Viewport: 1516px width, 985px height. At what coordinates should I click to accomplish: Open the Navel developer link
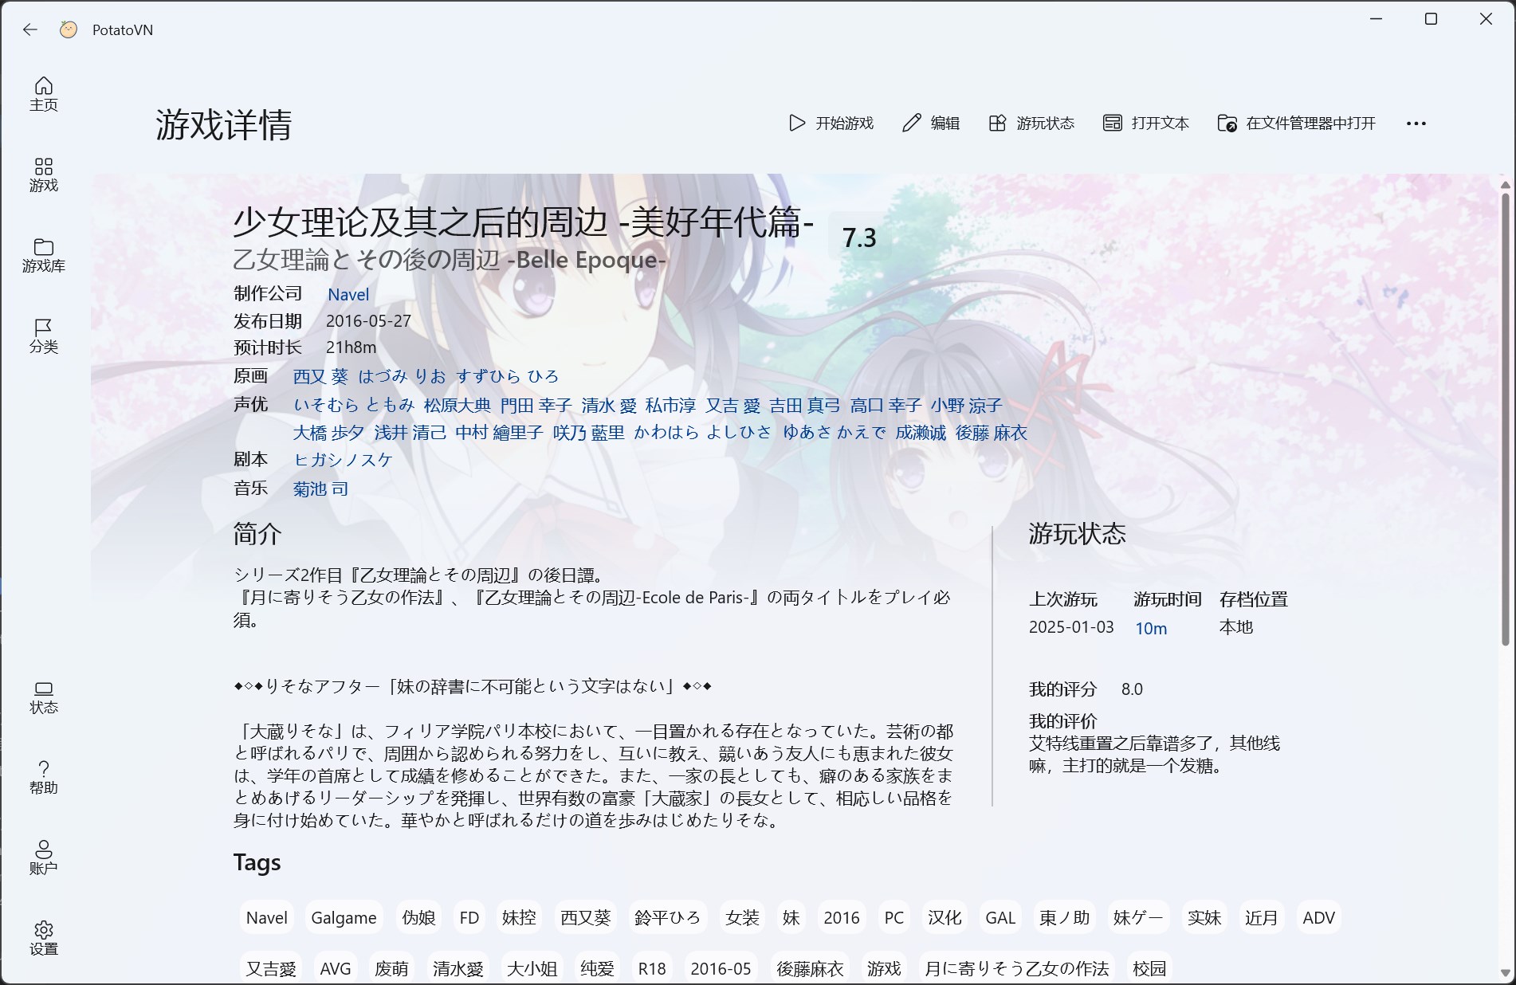tap(348, 294)
